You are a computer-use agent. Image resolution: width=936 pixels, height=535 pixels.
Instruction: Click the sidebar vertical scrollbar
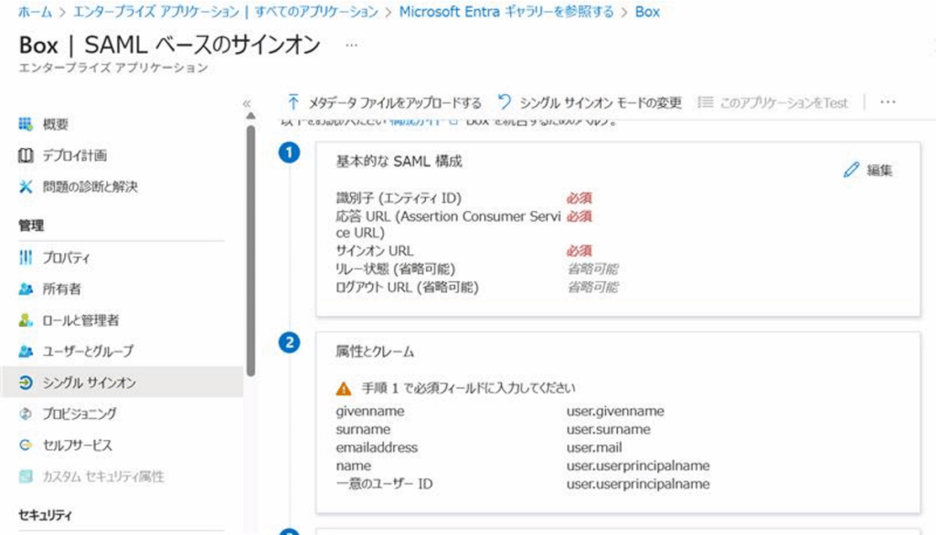click(250, 247)
